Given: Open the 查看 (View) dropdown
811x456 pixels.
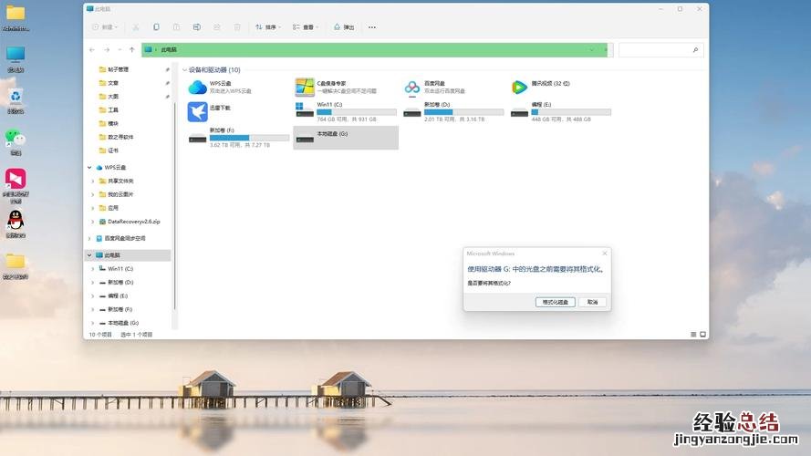Looking at the screenshot, I should tap(306, 26).
